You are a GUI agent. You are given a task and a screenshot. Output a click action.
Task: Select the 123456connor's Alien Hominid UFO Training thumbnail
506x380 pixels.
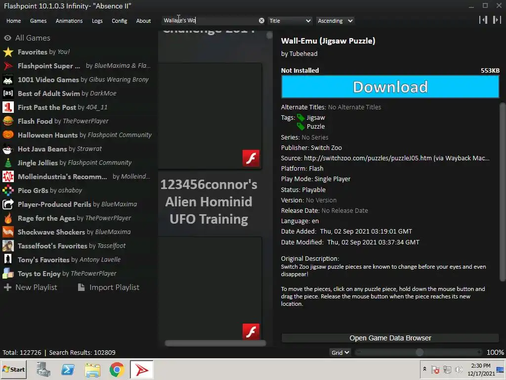pos(210,289)
